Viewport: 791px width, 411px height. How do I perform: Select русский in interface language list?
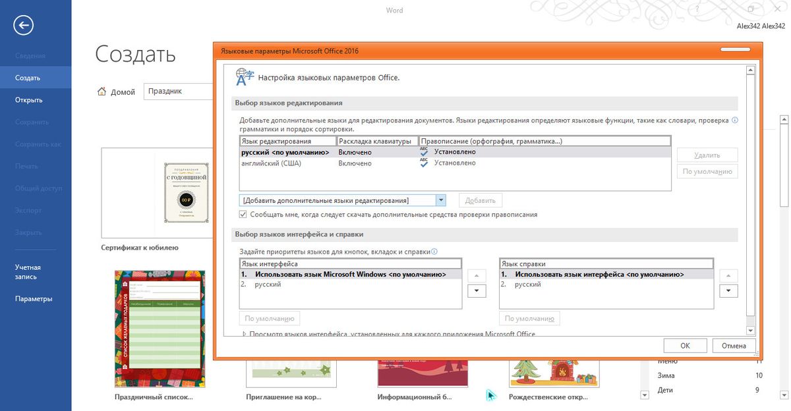[351, 285]
